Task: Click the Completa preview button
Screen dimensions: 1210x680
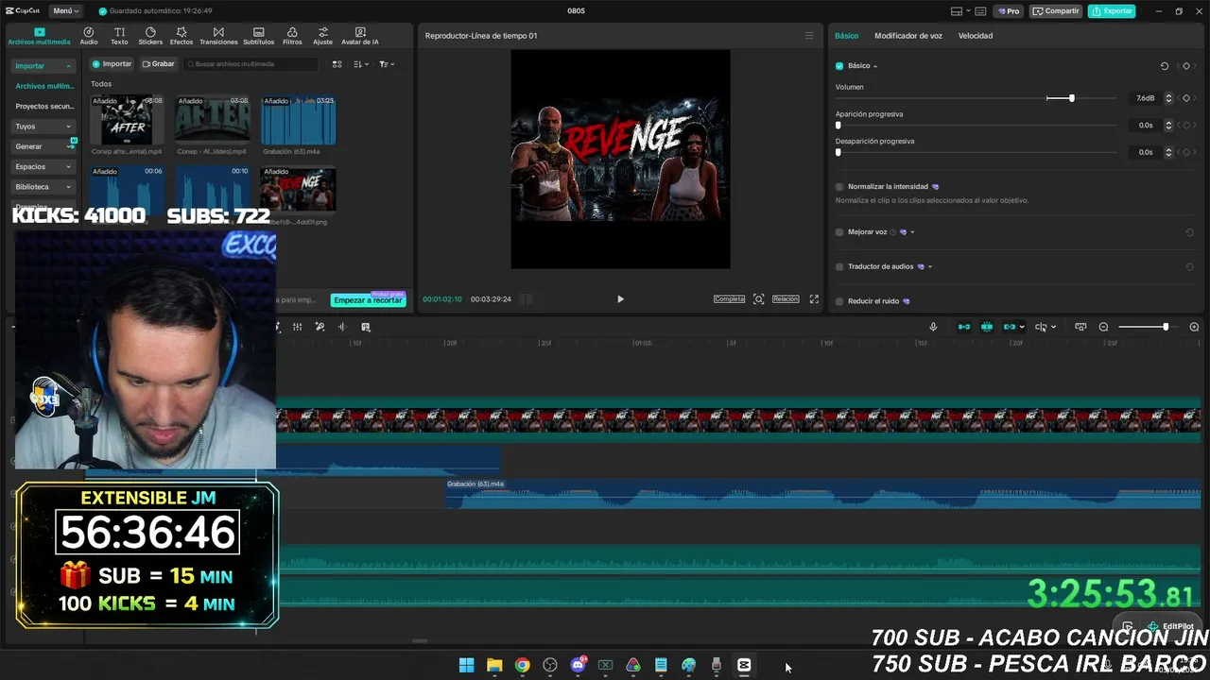Action: click(729, 299)
